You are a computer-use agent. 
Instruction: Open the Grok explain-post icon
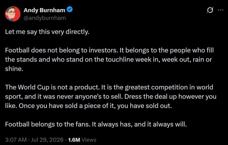(210, 10)
